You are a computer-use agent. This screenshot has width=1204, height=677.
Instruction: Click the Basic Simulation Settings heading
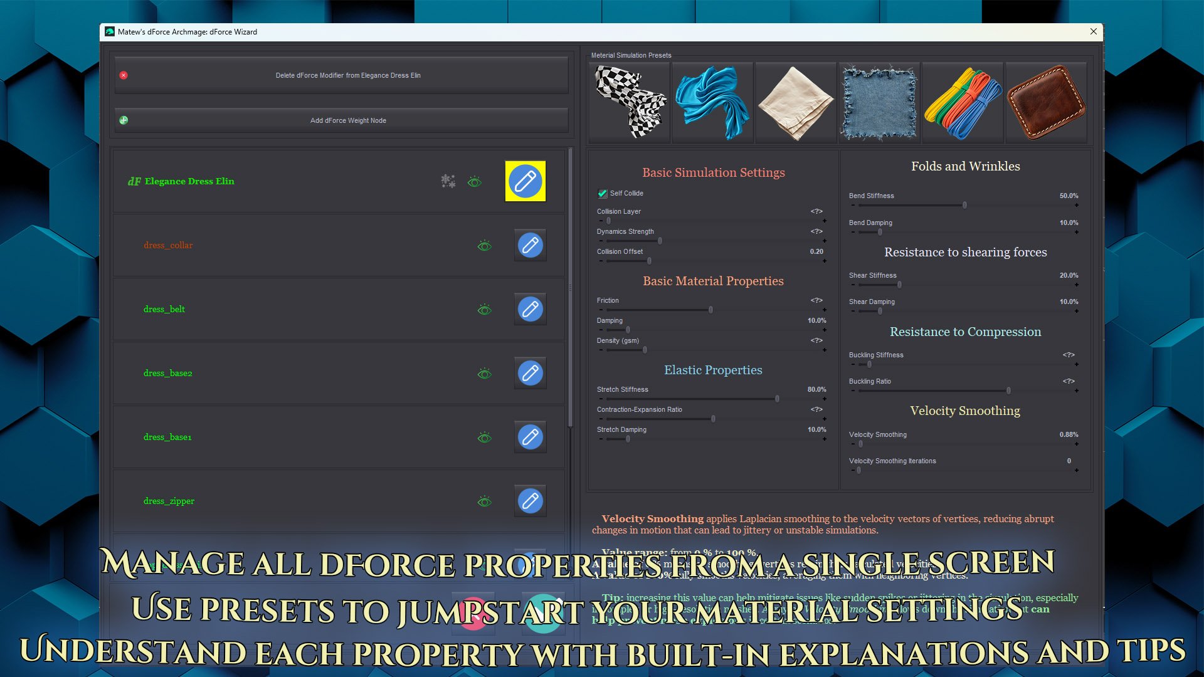[x=713, y=172]
